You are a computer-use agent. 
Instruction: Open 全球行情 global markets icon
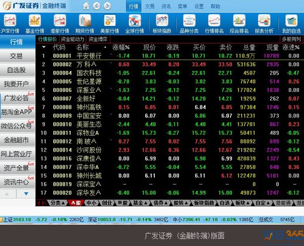tap(134, 24)
